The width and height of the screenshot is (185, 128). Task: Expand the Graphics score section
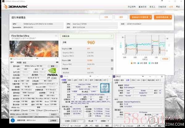coord(112,49)
